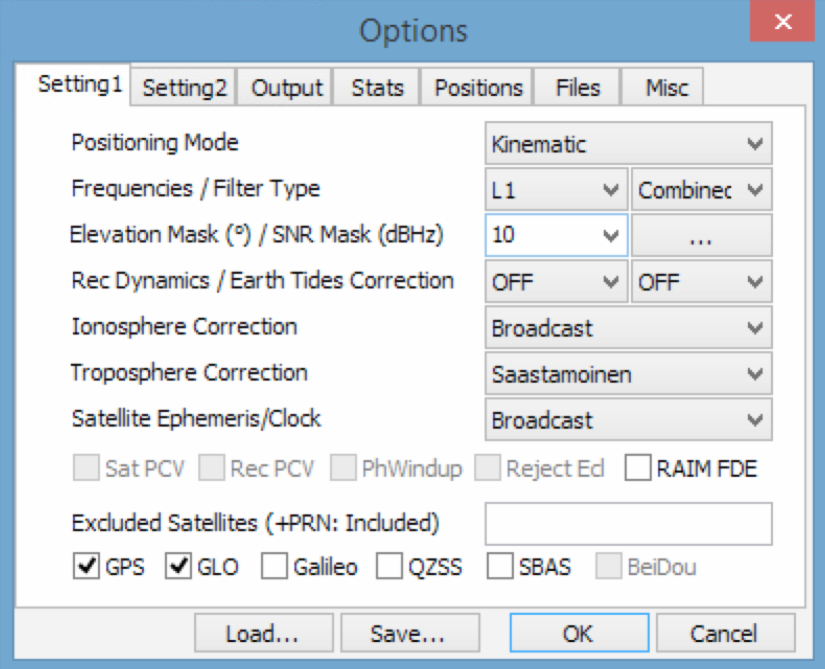Open the Troposphere Correction Saastamoinen dropdown

tap(629, 374)
